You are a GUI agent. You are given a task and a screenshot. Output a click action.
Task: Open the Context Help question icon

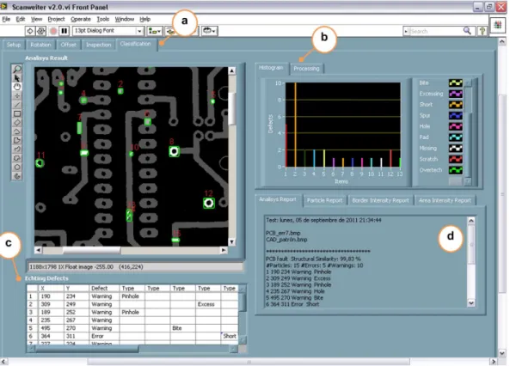point(482,31)
